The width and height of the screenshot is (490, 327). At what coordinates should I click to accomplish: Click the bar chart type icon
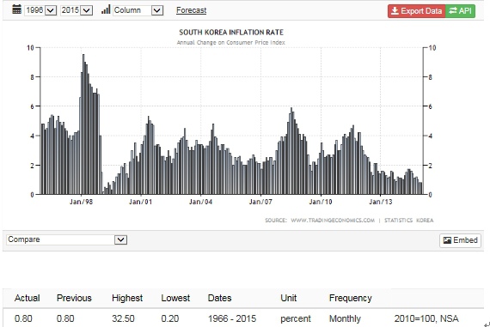(106, 9)
